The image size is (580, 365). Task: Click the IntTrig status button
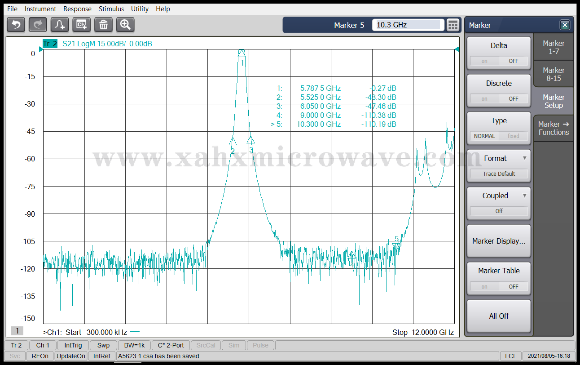pyautogui.click(x=73, y=345)
